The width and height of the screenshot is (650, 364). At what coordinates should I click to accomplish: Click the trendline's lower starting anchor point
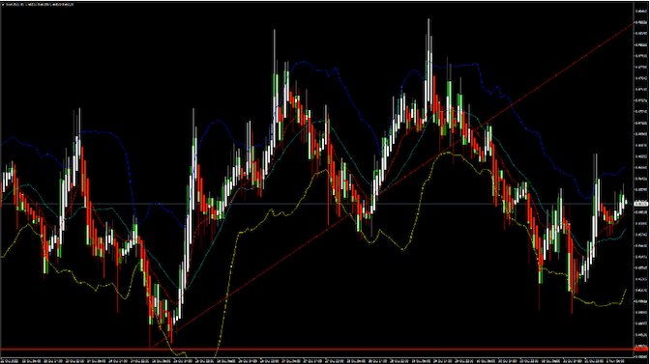151,347
